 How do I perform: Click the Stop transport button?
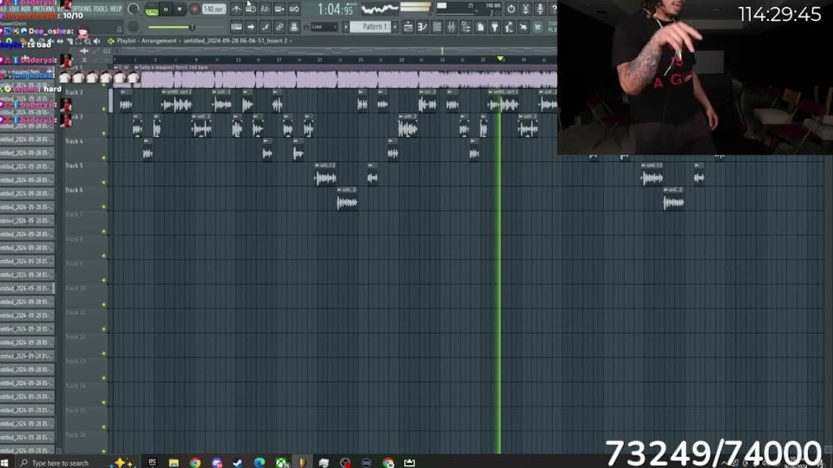pos(180,9)
